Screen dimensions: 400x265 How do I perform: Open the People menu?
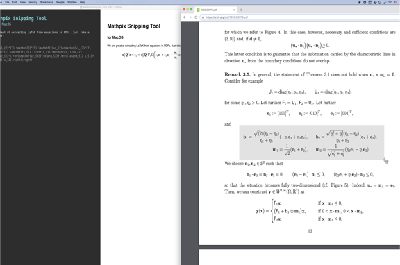click(x=60, y=2)
